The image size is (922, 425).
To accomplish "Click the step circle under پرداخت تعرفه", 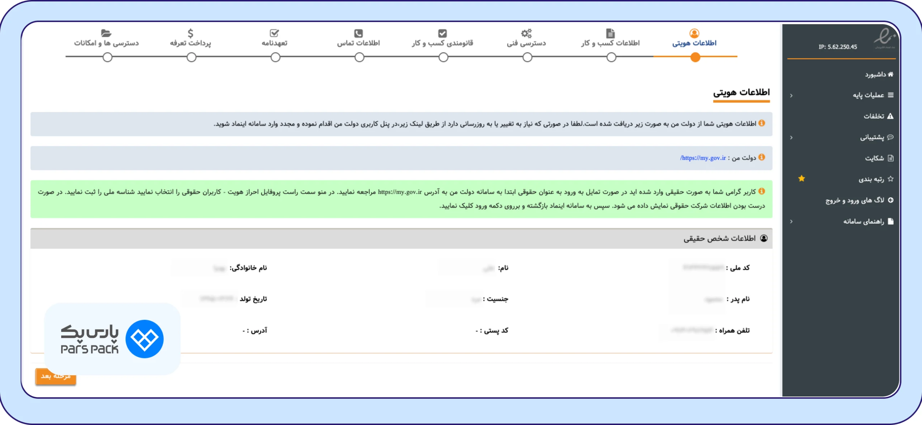I will (192, 57).
